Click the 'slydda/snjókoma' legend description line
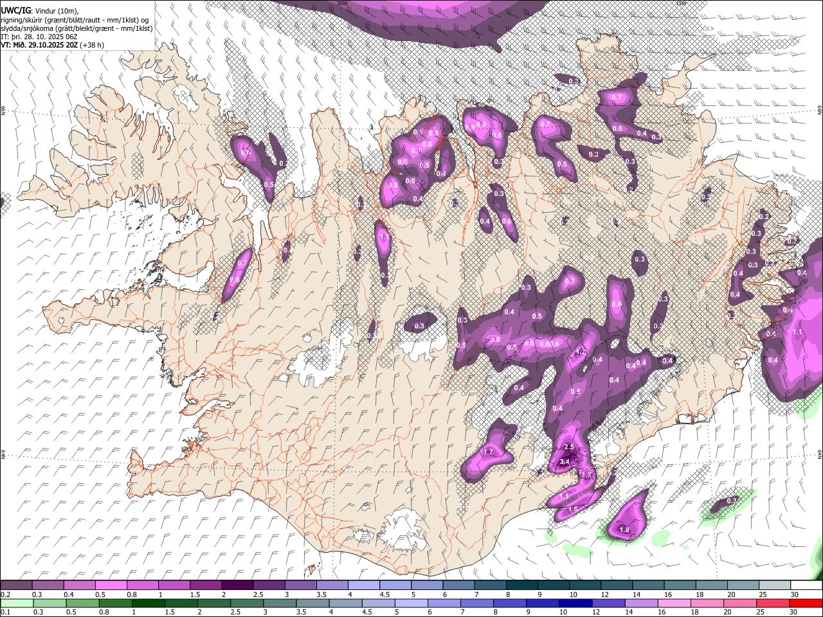This screenshot has height=617, width=823. 77,28
